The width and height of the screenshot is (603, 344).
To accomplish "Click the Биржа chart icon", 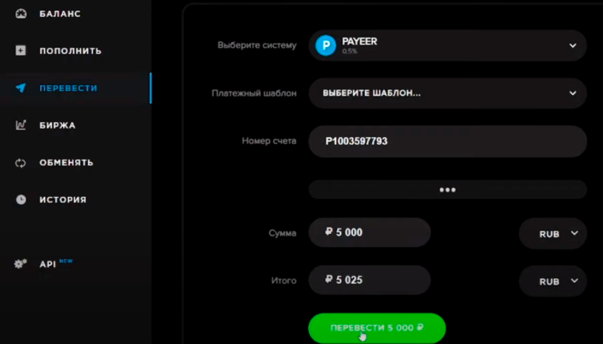I will pyautogui.click(x=21, y=125).
